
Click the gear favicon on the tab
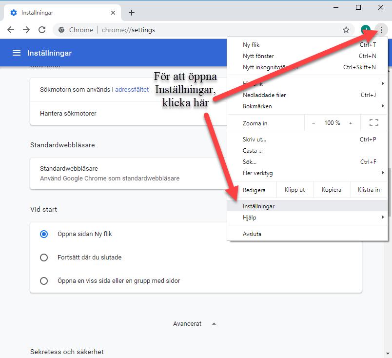tap(14, 13)
